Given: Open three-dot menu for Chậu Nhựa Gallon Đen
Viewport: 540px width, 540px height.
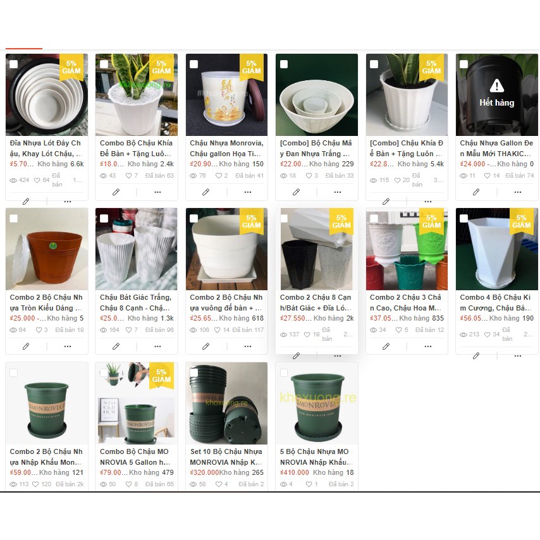Looking at the screenshot, I should point(518,192).
